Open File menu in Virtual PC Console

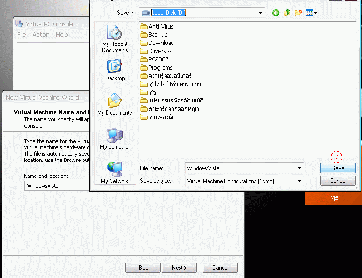coord(21,35)
